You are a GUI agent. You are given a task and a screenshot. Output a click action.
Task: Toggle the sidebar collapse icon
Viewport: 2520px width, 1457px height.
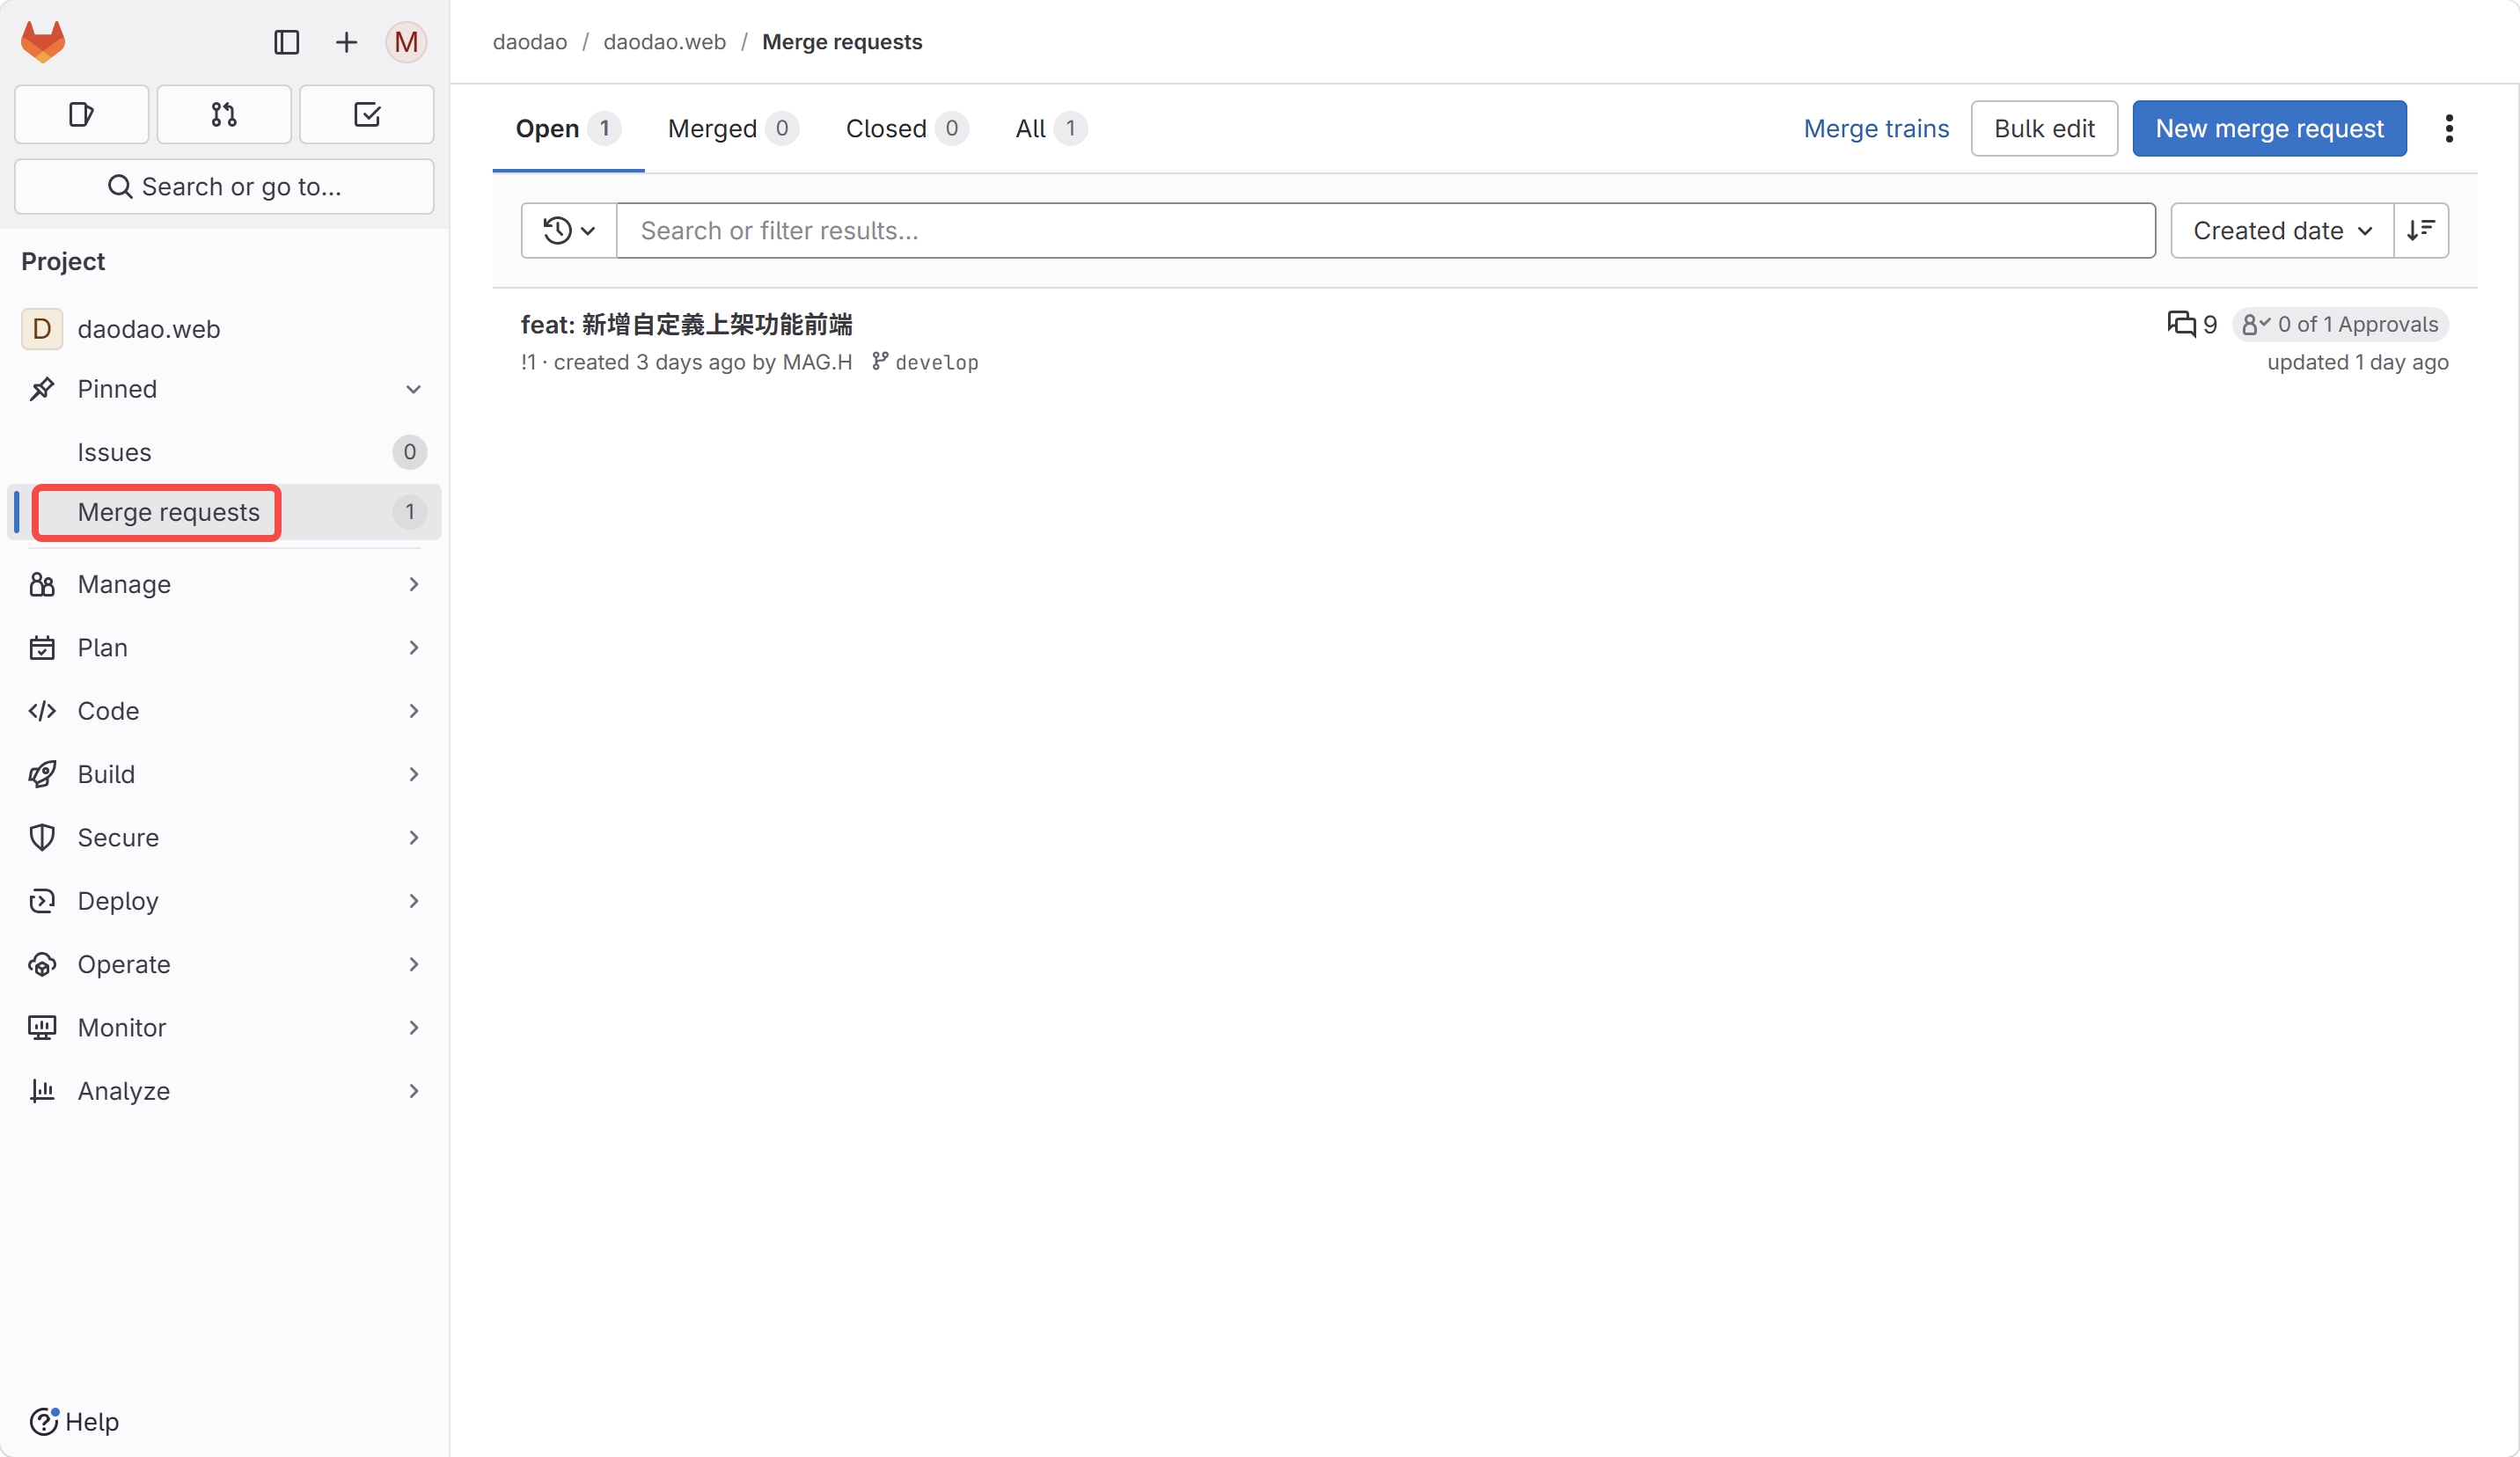[x=286, y=42]
